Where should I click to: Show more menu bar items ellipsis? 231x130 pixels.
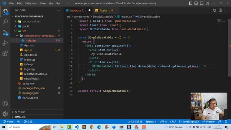[67, 3]
